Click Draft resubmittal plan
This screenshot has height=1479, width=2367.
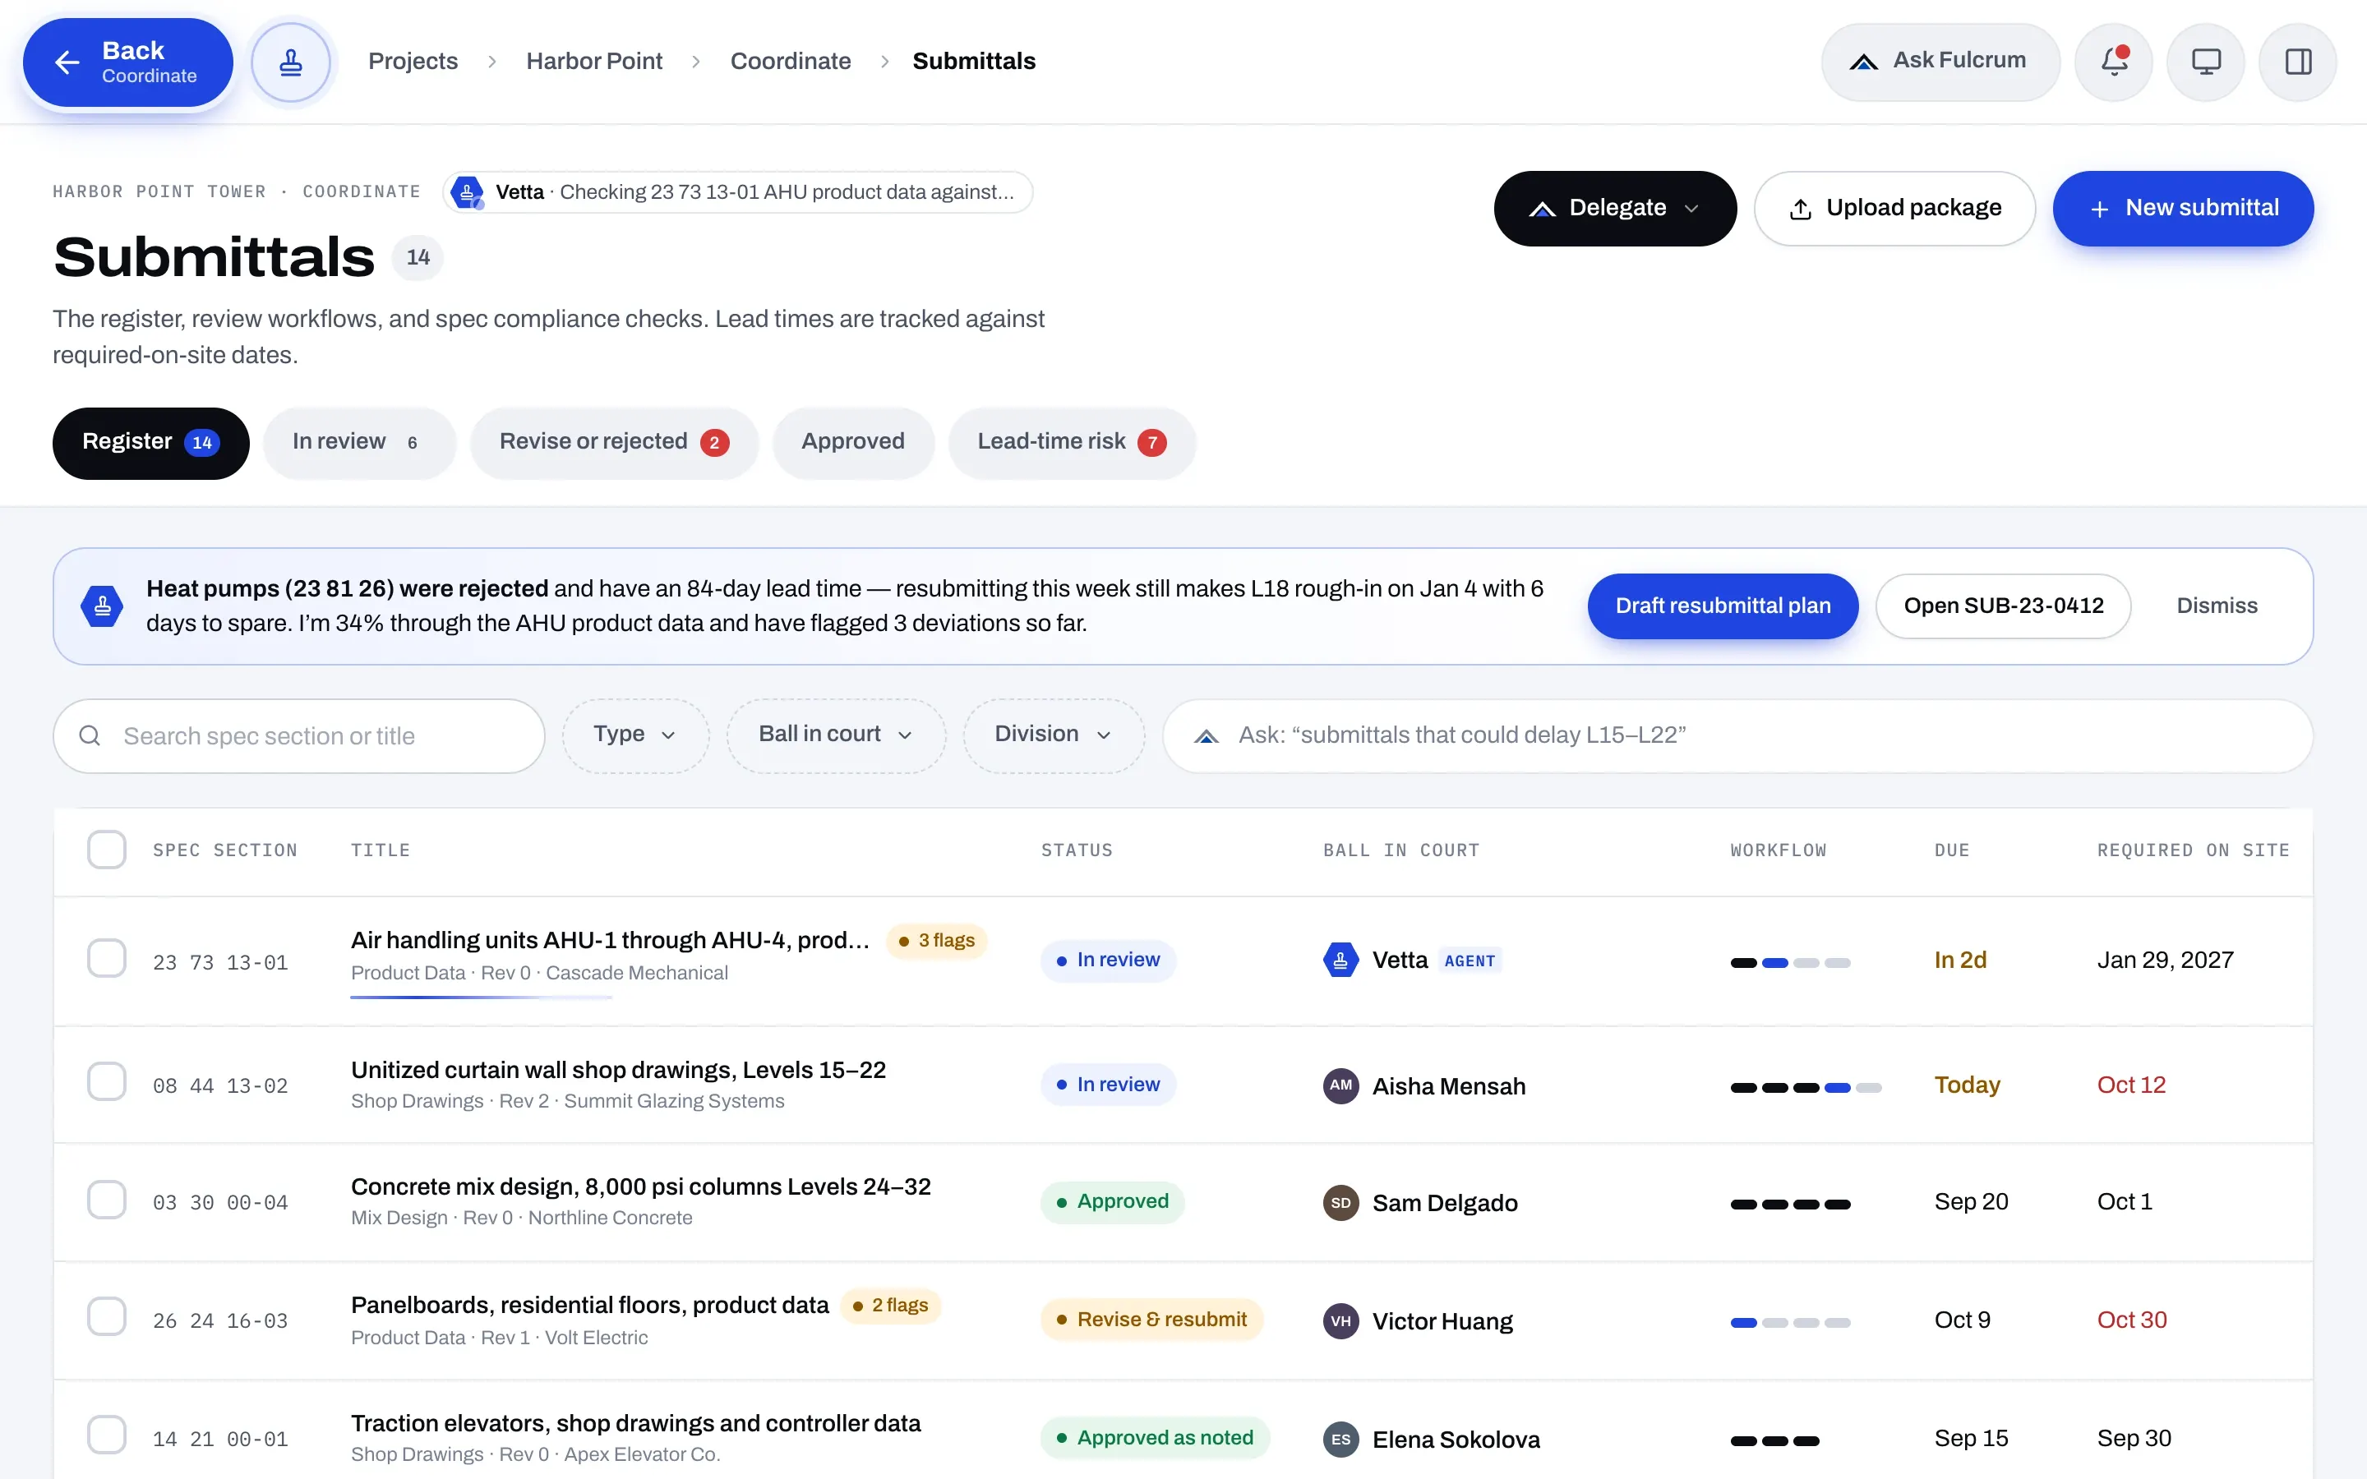(x=1723, y=606)
